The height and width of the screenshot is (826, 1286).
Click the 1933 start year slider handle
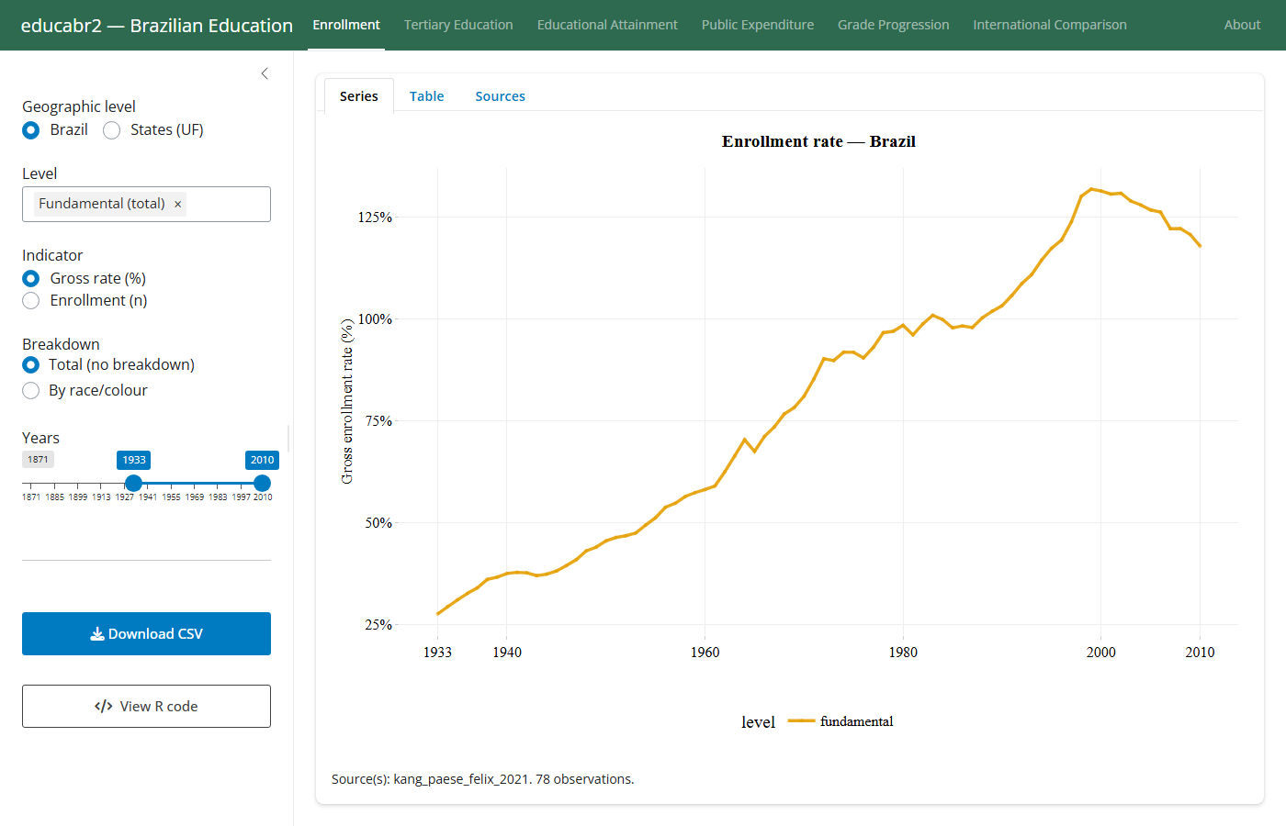coord(134,483)
